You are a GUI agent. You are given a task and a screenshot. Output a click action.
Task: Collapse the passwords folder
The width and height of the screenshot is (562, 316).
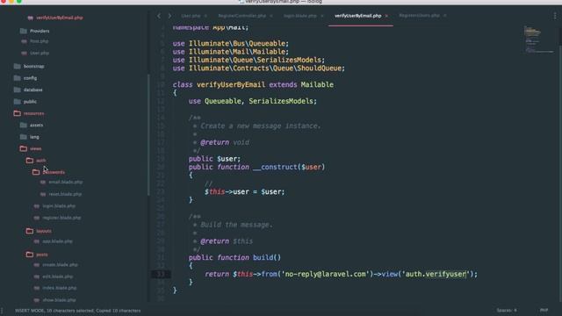(x=36, y=172)
